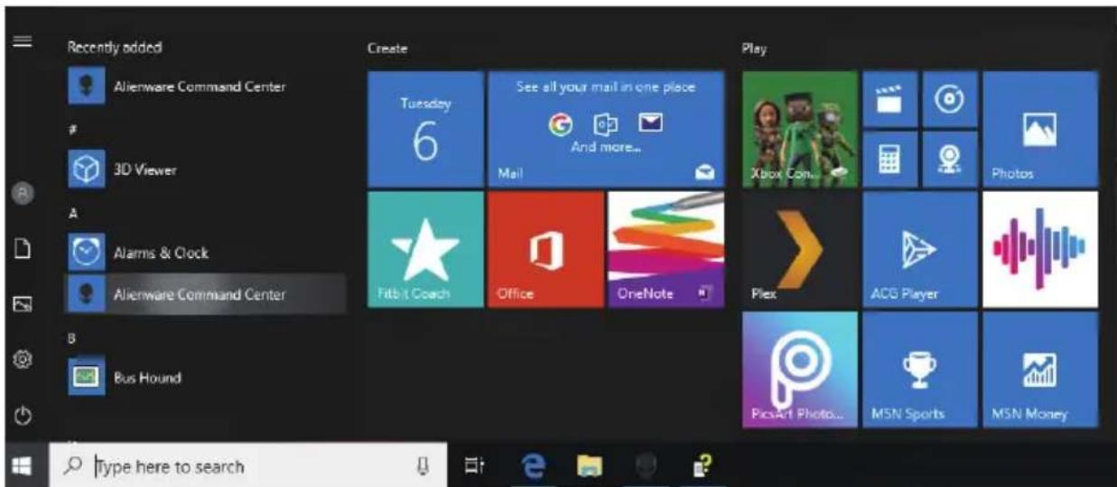Open the MSN Sports tile
Image resolution: width=1117 pixels, height=487 pixels.
pyautogui.click(x=920, y=370)
